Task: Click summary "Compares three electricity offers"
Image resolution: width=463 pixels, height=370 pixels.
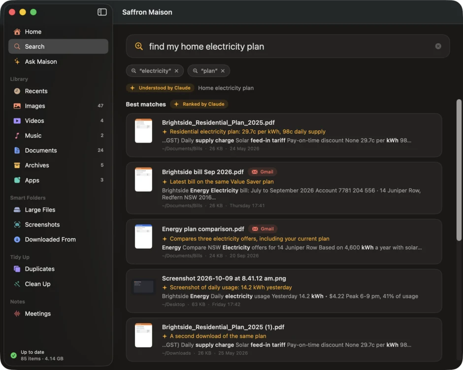Action: (250, 239)
